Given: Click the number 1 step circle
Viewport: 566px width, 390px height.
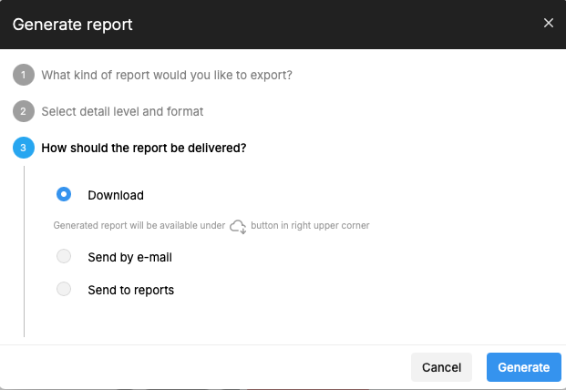Looking at the screenshot, I should point(24,75).
